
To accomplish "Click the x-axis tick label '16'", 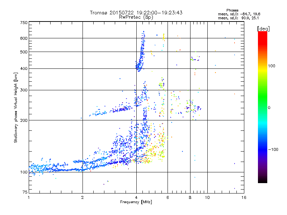I will tap(244, 197).
